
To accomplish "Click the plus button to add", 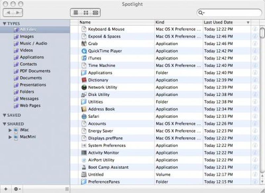I will (x=6, y=189).
